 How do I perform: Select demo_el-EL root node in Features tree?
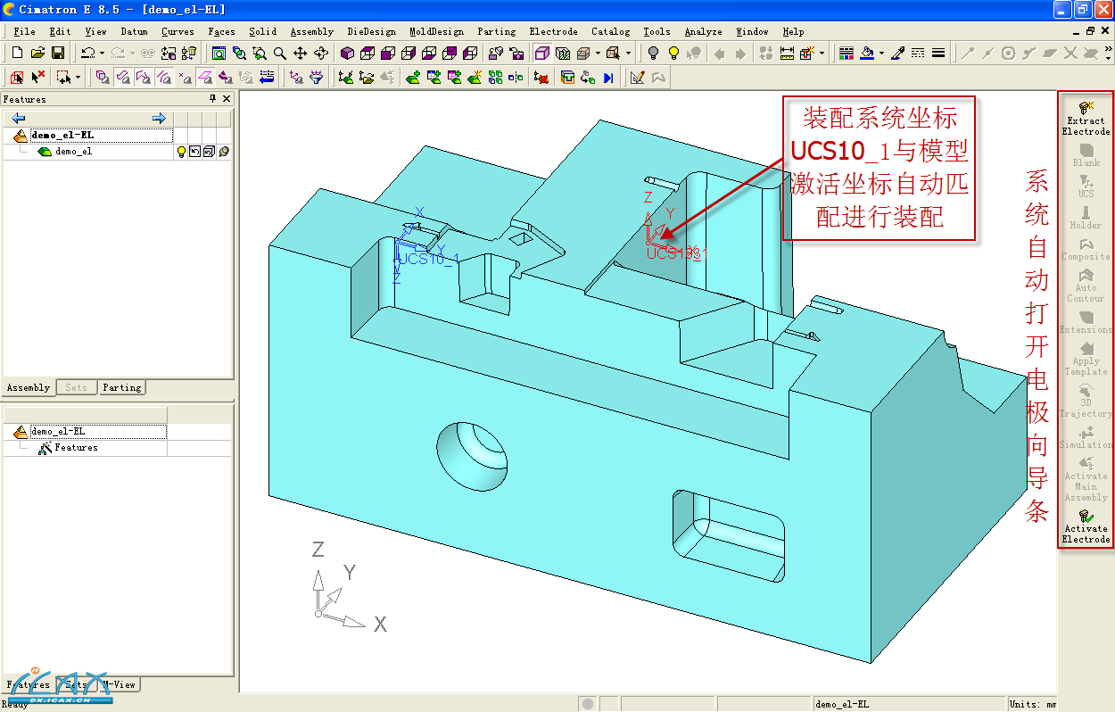[x=62, y=136]
